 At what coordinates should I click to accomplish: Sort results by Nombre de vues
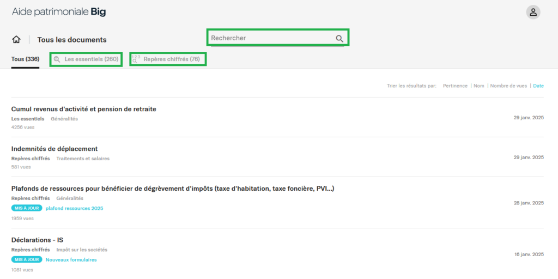click(508, 86)
